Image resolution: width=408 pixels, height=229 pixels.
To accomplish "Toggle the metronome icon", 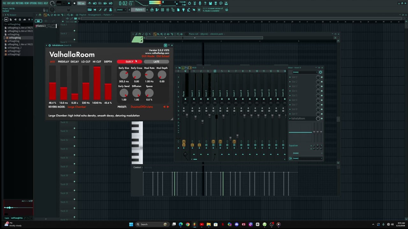I will click(x=90, y=3).
